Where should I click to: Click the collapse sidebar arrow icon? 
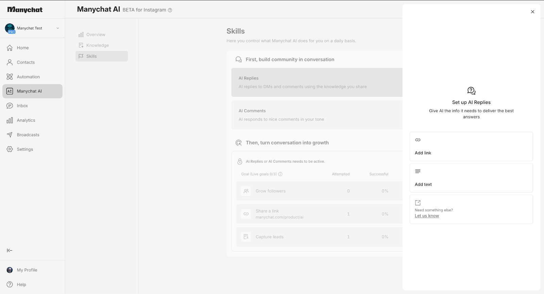click(x=10, y=251)
